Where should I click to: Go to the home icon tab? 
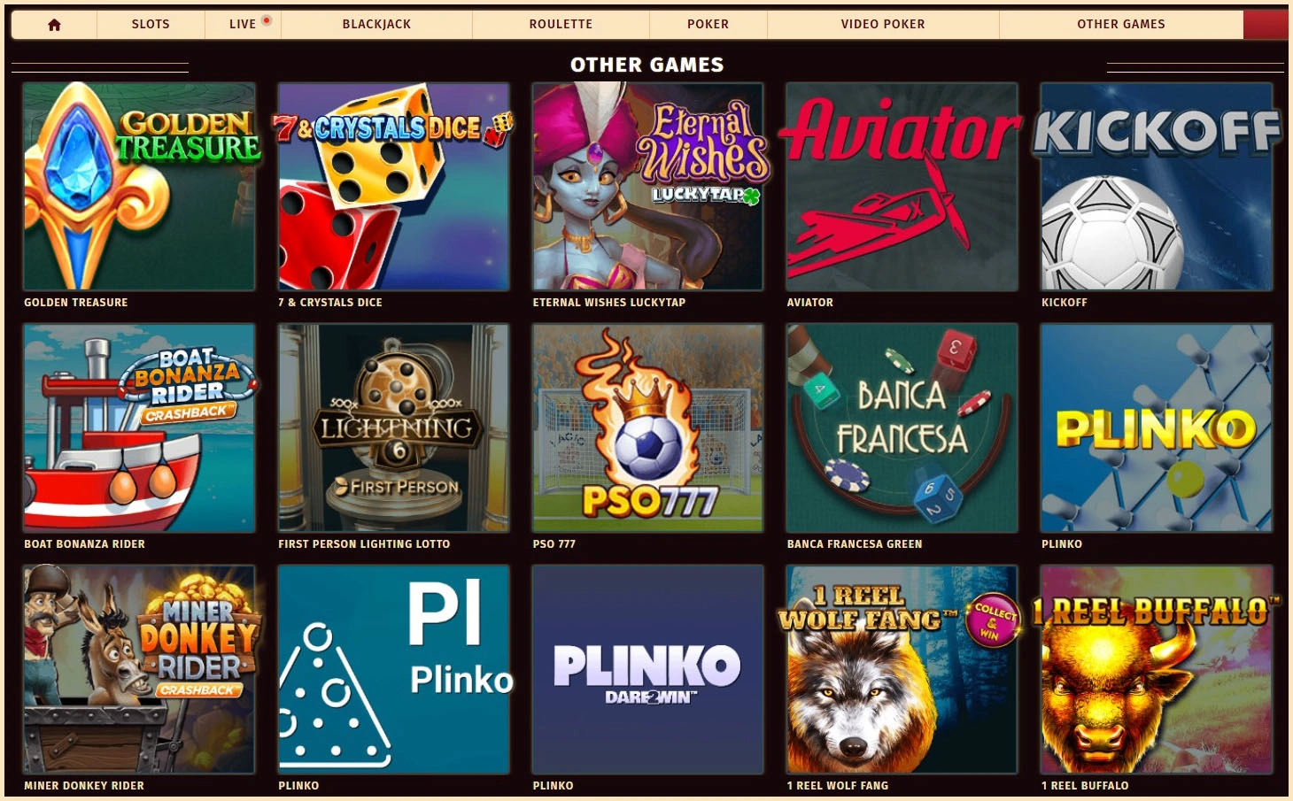54,25
